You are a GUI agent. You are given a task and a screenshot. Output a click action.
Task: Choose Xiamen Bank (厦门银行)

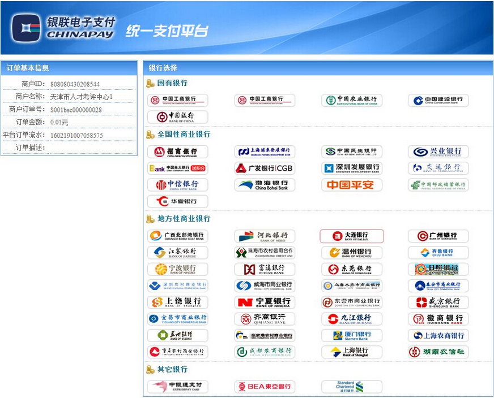coord(351,336)
